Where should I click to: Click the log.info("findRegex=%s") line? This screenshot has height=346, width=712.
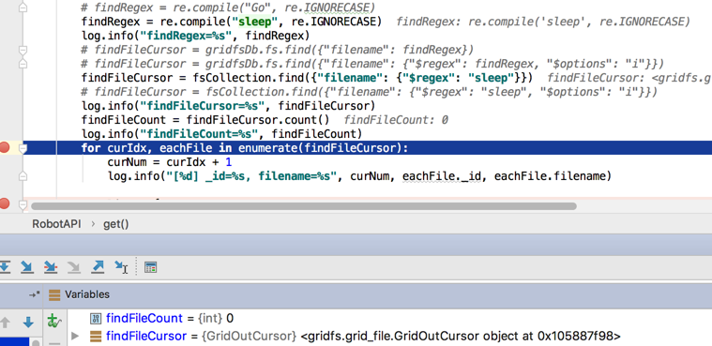(x=195, y=36)
